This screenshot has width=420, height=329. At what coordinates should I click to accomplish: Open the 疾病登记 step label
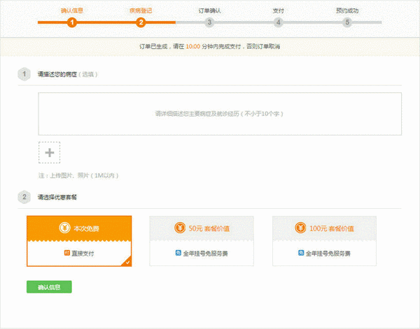pos(141,10)
